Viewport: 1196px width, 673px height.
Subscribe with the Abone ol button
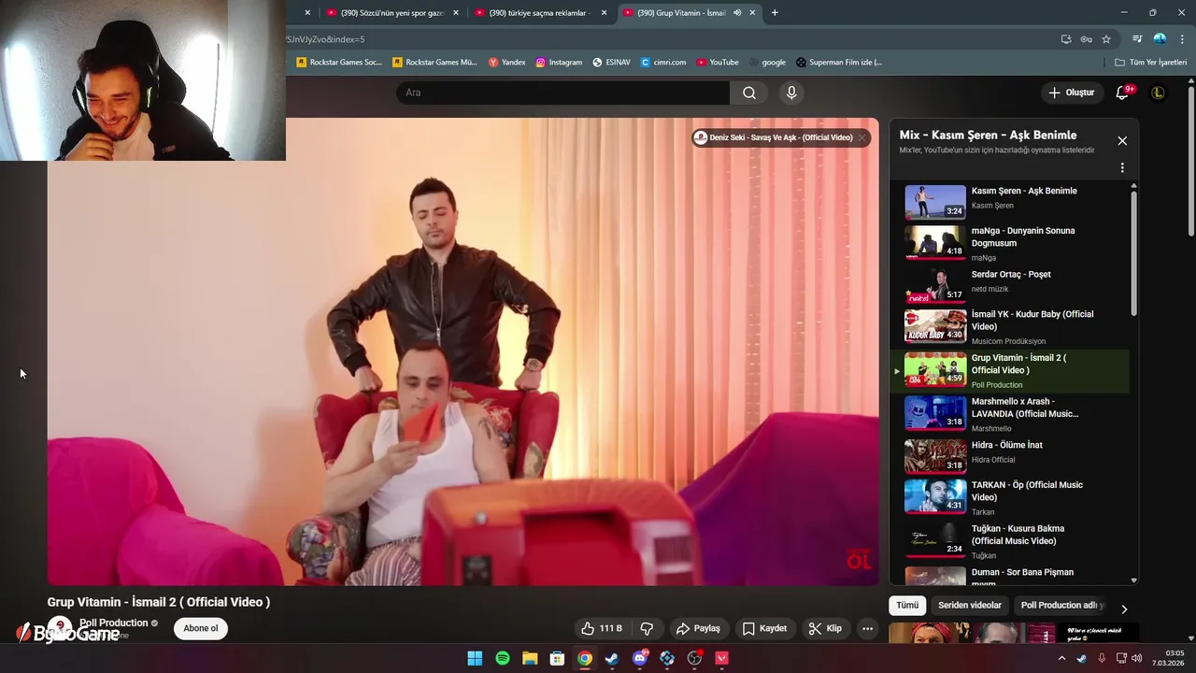[x=200, y=628]
